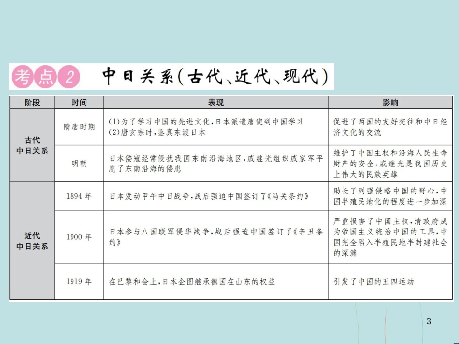The image size is (459, 344).
Task: Click the cell about 戚继光组织戚家军
Action: coord(216,164)
